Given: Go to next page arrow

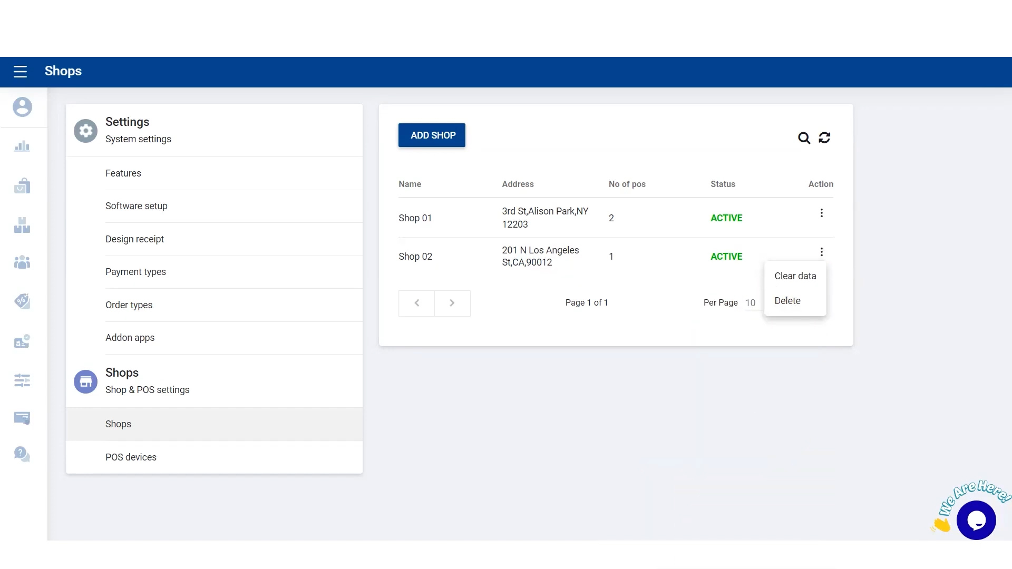Looking at the screenshot, I should [452, 303].
